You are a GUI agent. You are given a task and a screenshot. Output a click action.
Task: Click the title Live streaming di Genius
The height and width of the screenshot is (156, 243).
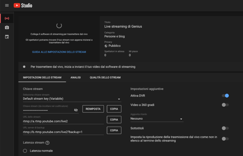(x=123, y=27)
